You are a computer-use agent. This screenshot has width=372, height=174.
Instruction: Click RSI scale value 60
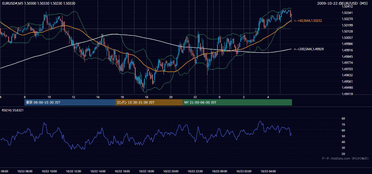pos(343,130)
